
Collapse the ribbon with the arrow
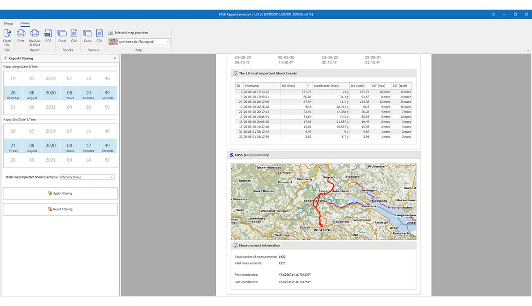click(528, 50)
